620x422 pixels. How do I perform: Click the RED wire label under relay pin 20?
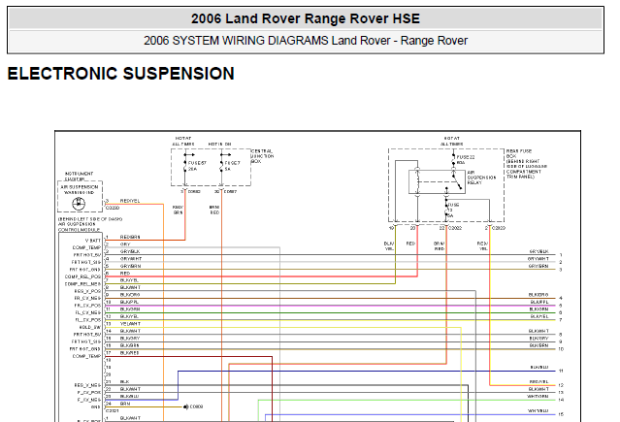(x=410, y=243)
